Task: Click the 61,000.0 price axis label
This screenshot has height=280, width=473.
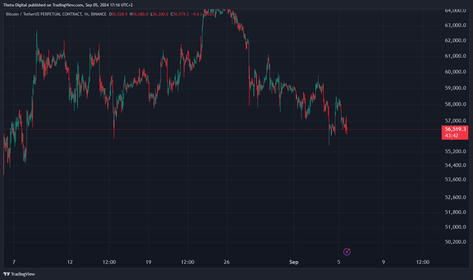Action: 455,56
